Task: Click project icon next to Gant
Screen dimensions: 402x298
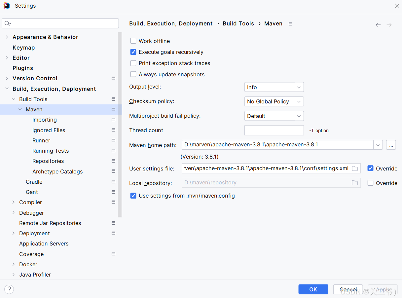Action: click(114, 192)
